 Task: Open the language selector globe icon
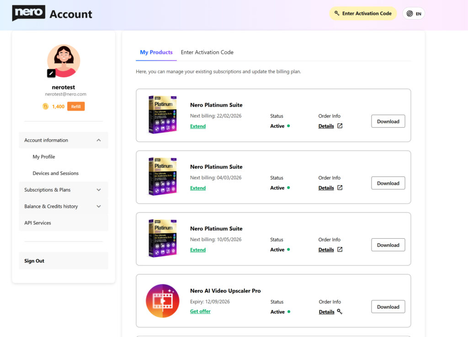pyautogui.click(x=409, y=13)
